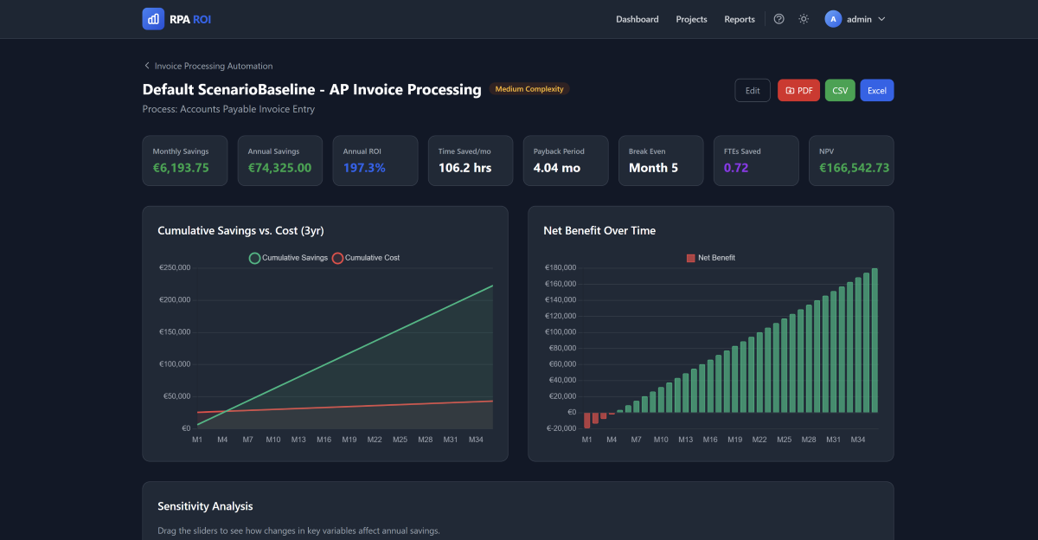Toggle Cumulative Savings legend series

click(x=288, y=258)
